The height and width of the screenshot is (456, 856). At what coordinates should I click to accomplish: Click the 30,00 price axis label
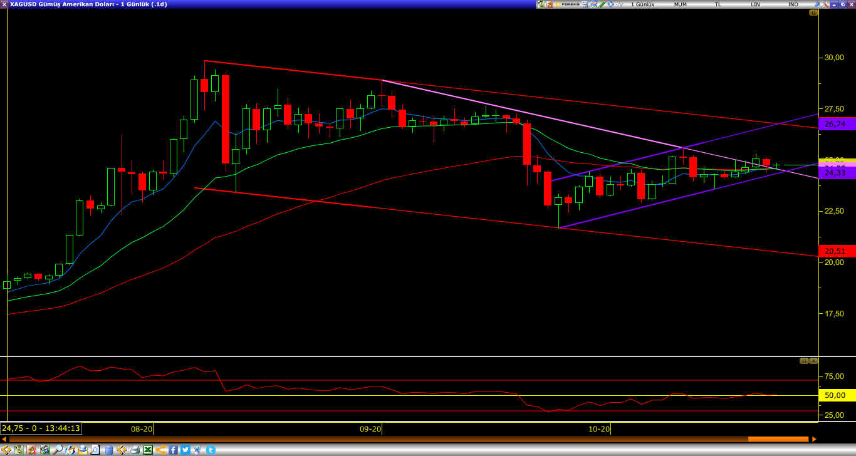coord(834,58)
